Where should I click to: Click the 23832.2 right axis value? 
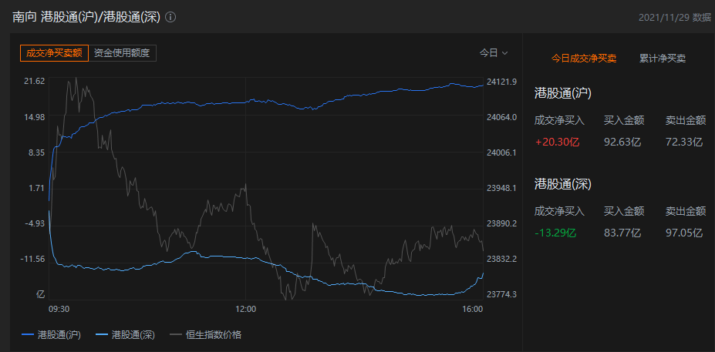coord(501,259)
